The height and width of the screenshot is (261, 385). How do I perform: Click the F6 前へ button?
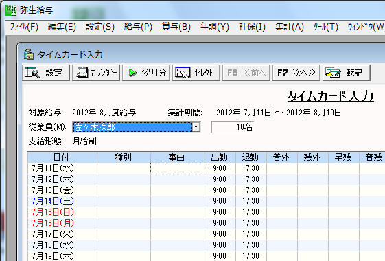click(x=246, y=73)
